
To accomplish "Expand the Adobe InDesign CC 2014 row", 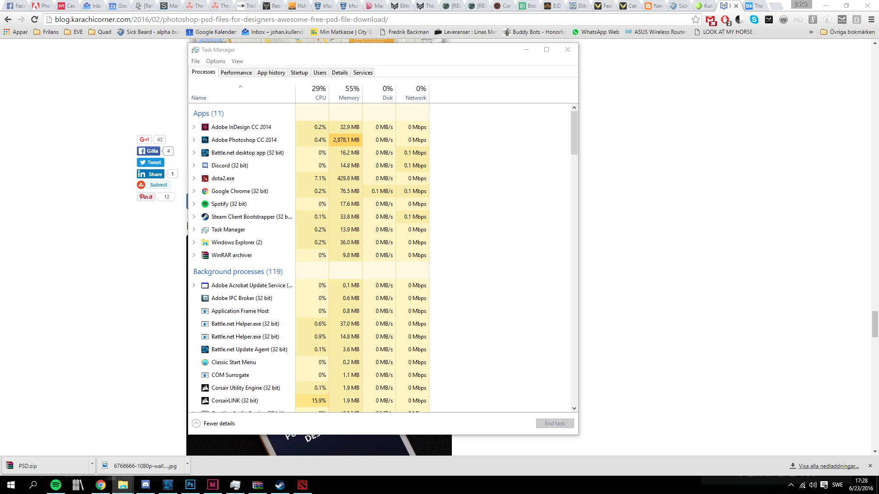I will pyautogui.click(x=194, y=127).
